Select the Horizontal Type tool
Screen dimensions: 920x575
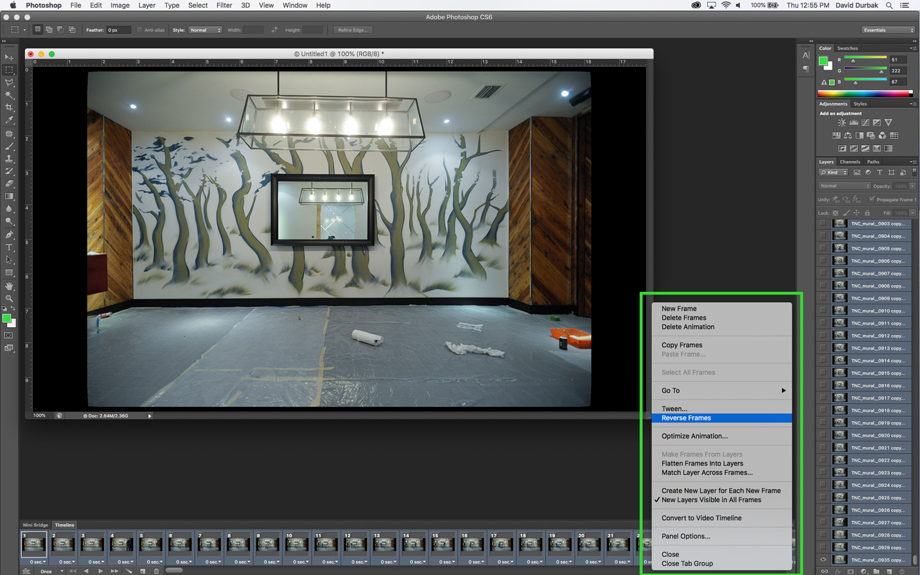tap(9, 248)
